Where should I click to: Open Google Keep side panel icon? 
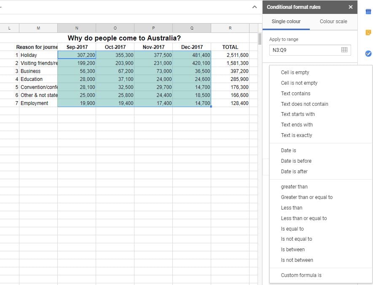tap(368, 32)
